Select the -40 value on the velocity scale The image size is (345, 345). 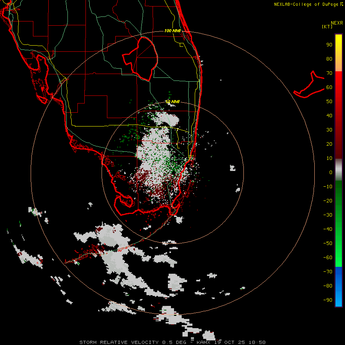[328, 229]
